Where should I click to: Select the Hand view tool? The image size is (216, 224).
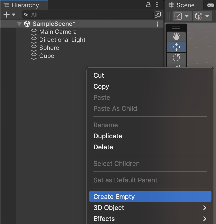[x=176, y=37]
